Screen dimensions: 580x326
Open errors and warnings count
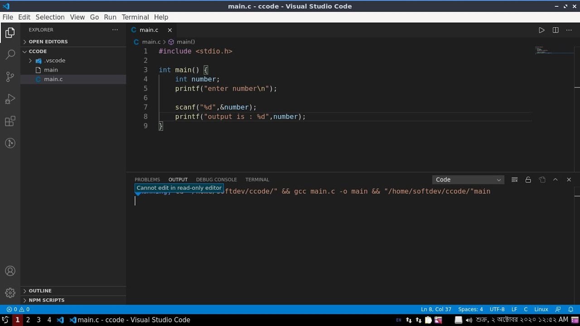point(18,309)
